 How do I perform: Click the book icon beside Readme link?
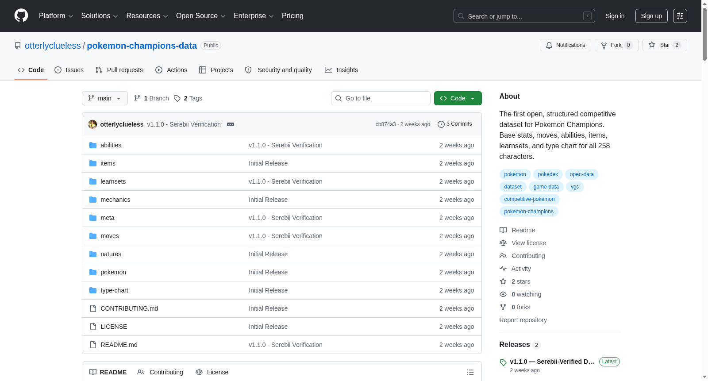point(503,230)
